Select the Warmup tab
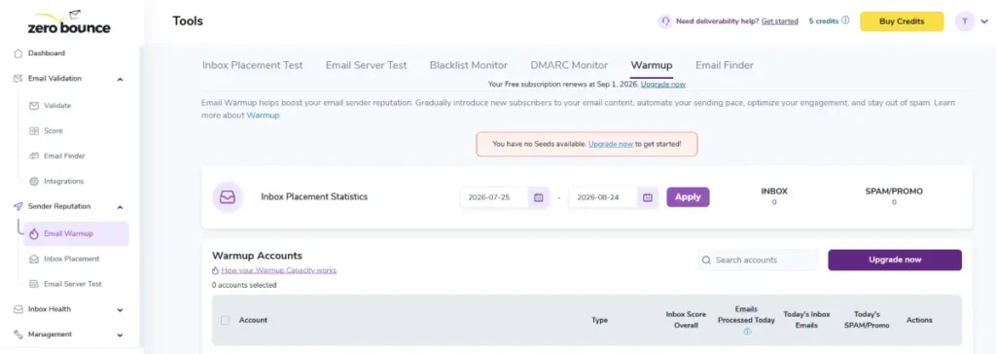Viewport: 996px width, 354px height. [x=652, y=65]
